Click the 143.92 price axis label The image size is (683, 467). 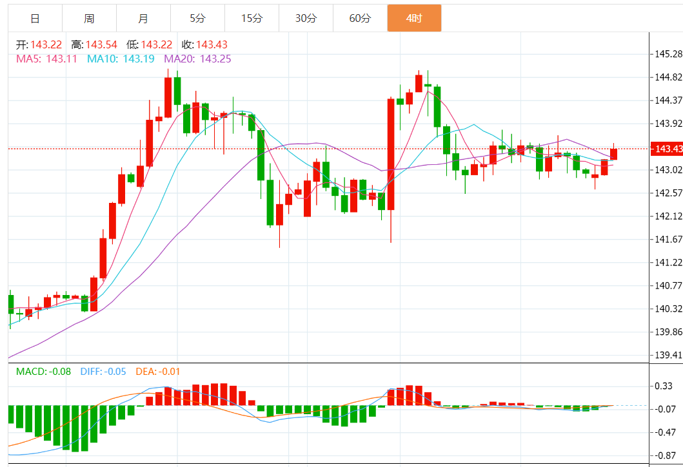pos(668,123)
